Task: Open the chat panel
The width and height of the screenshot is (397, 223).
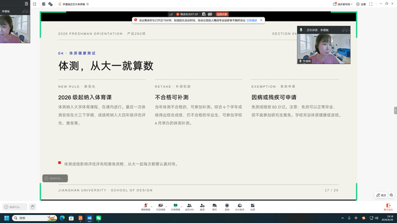Action: tap(215, 207)
